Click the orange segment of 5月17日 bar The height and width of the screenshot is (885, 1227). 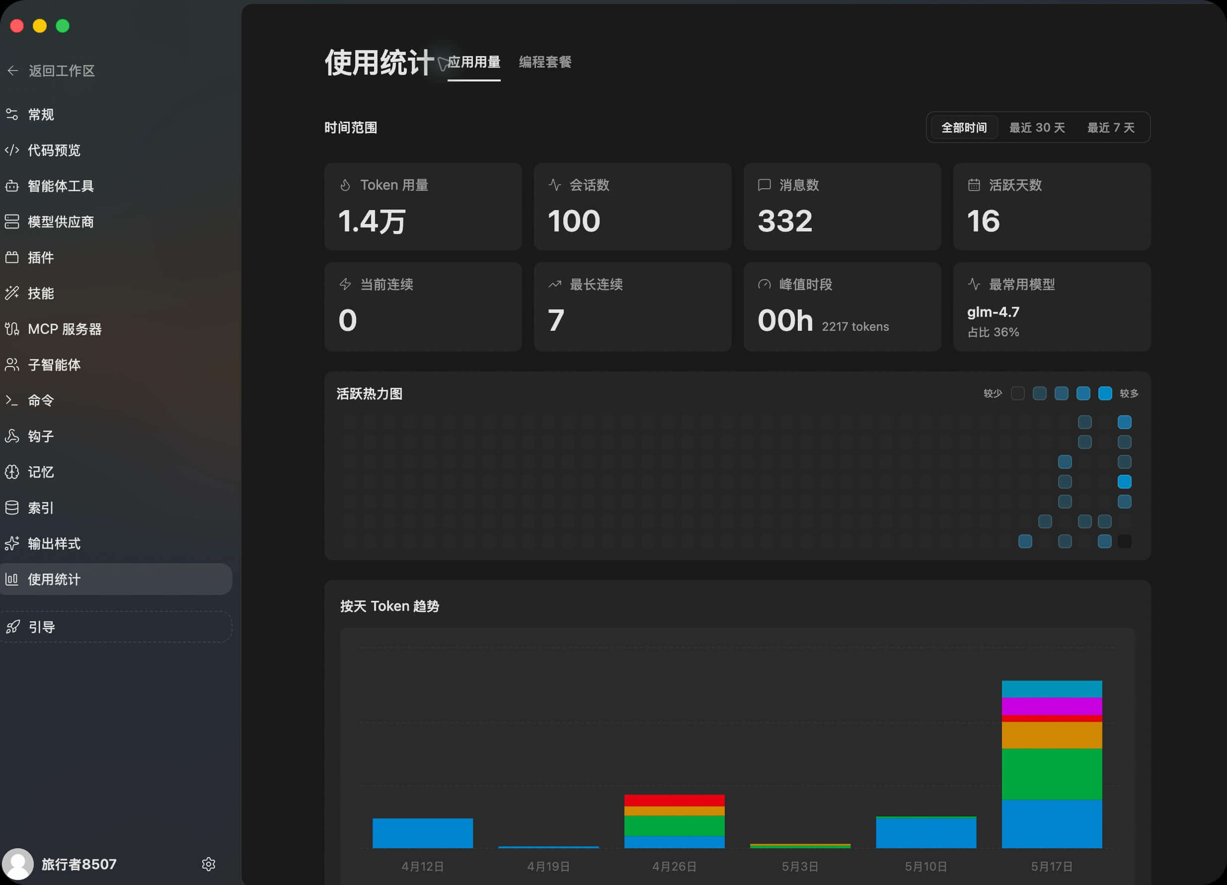pos(1052,735)
